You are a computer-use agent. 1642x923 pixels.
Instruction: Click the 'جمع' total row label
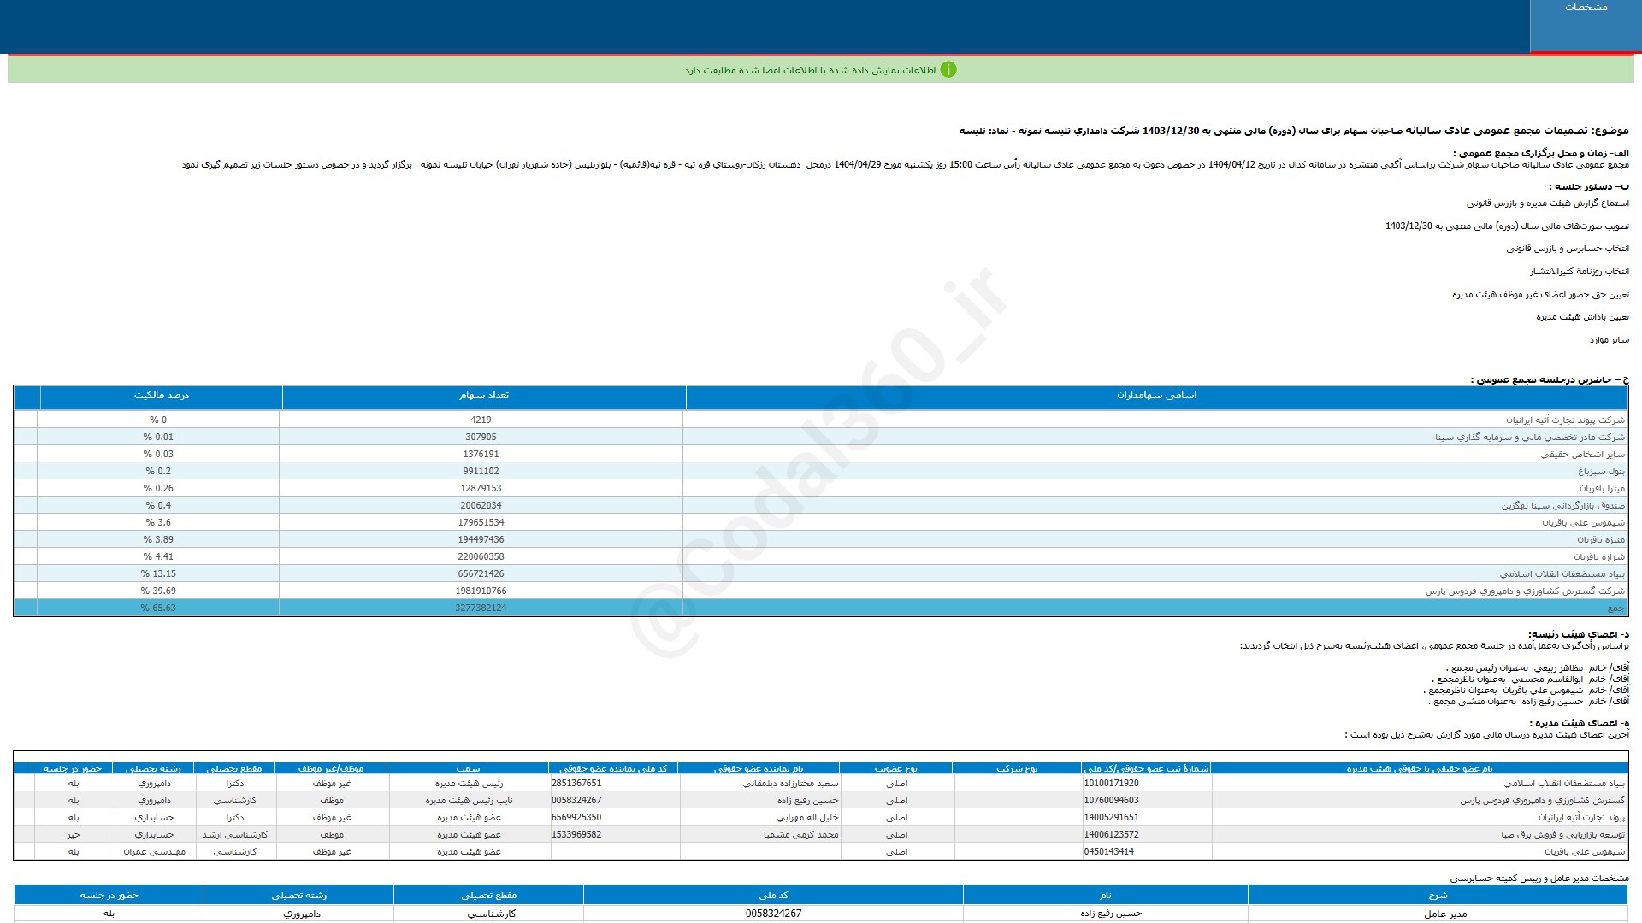click(x=1615, y=608)
